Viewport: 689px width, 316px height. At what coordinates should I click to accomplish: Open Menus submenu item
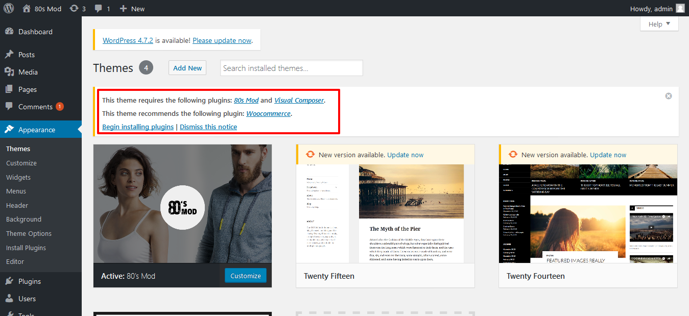point(16,191)
